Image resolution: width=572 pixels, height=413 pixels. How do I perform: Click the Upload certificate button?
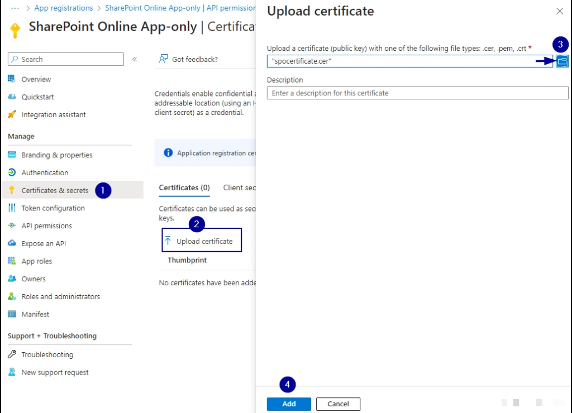click(x=202, y=241)
